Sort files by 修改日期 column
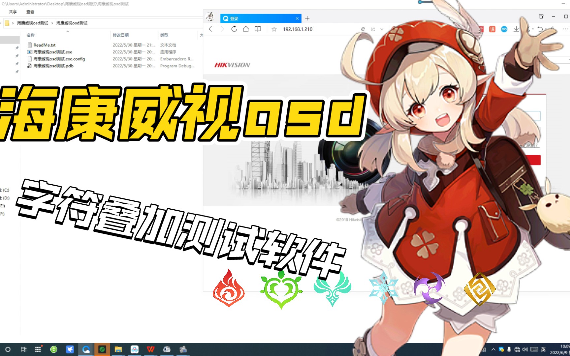This screenshot has height=356, width=570. 120,35
